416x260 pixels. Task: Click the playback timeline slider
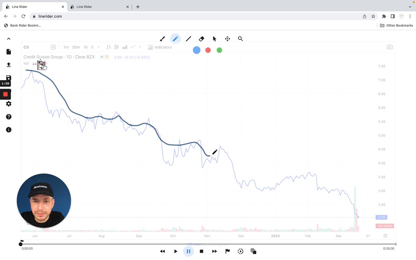[208, 244]
